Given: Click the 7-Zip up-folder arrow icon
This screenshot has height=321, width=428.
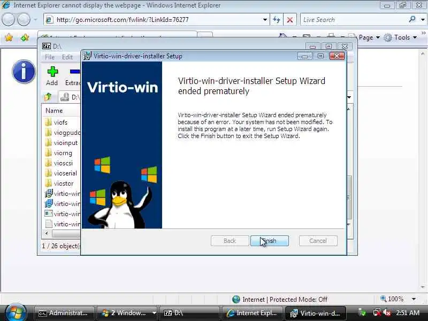Looking at the screenshot, I should coord(48,97).
